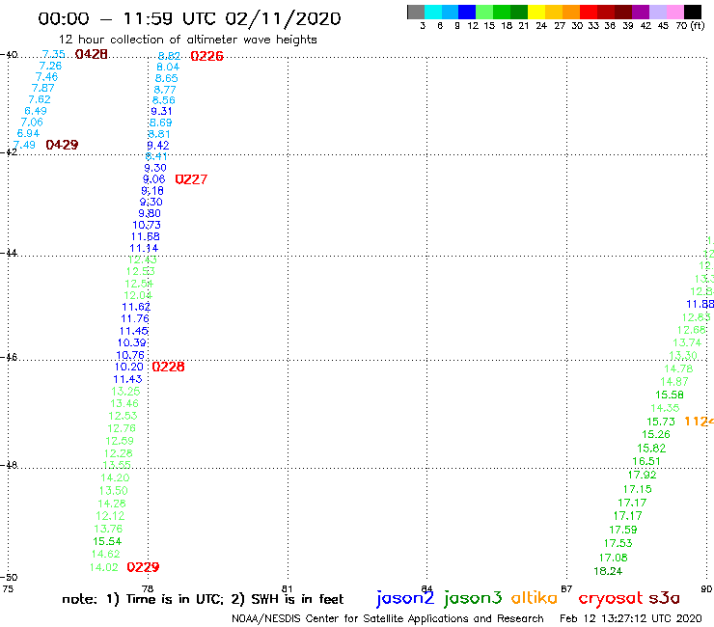Screen dimensions: 714x627
Task: Click the wave height value 8.77
Action: click(165, 90)
